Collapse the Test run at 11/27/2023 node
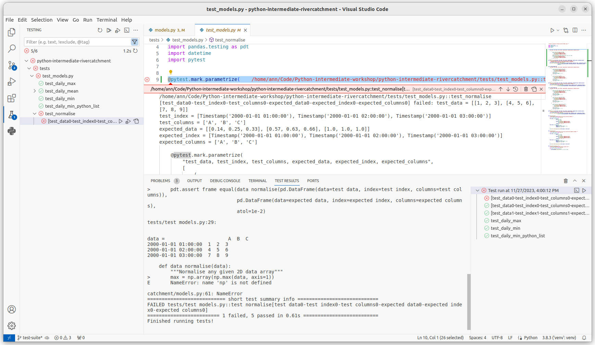 [478, 190]
